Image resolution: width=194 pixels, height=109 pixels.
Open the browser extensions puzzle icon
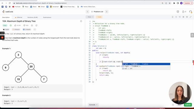(174, 3)
